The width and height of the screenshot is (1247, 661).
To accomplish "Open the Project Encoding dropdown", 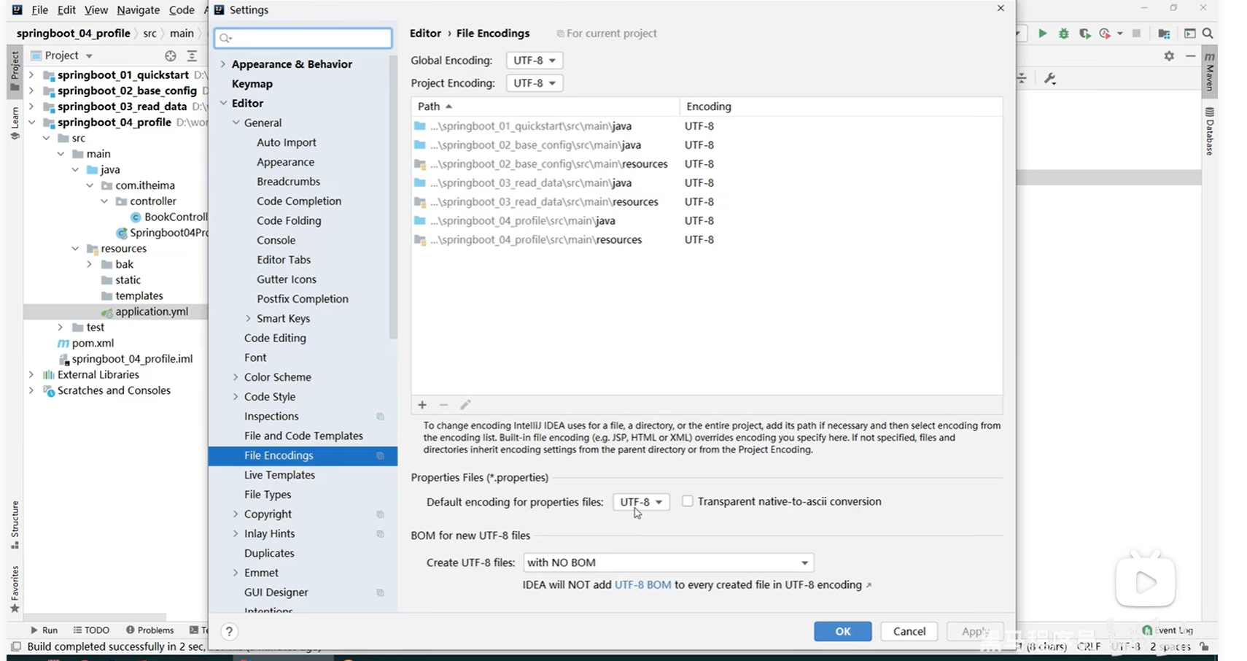I will [535, 83].
